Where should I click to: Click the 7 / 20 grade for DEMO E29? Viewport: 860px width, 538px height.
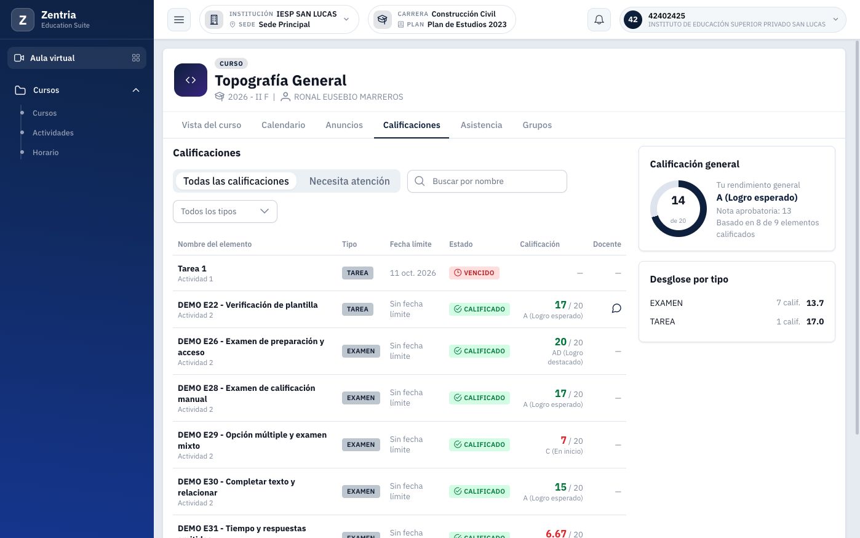click(571, 441)
